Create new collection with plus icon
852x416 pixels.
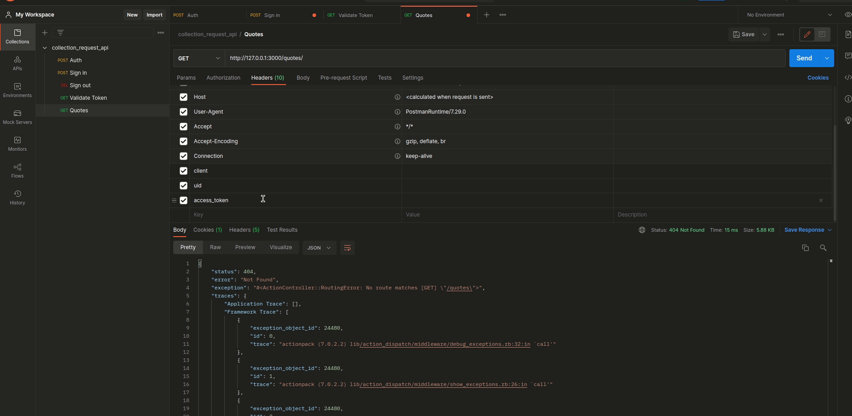pyautogui.click(x=45, y=33)
